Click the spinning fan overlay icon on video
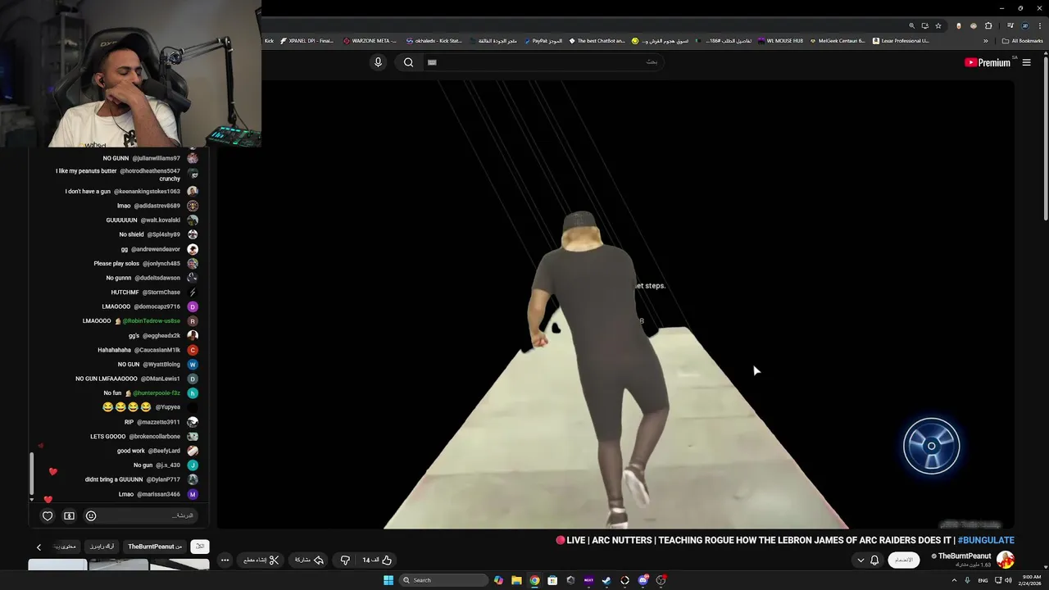 coord(931,446)
